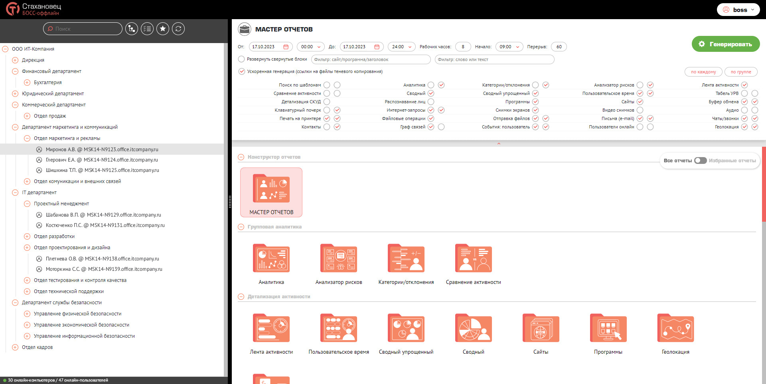Click the Генерировать button
The width and height of the screenshot is (766, 384).
pos(726,44)
